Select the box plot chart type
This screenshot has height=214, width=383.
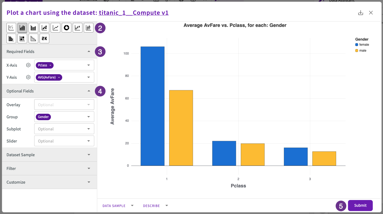(x=89, y=27)
